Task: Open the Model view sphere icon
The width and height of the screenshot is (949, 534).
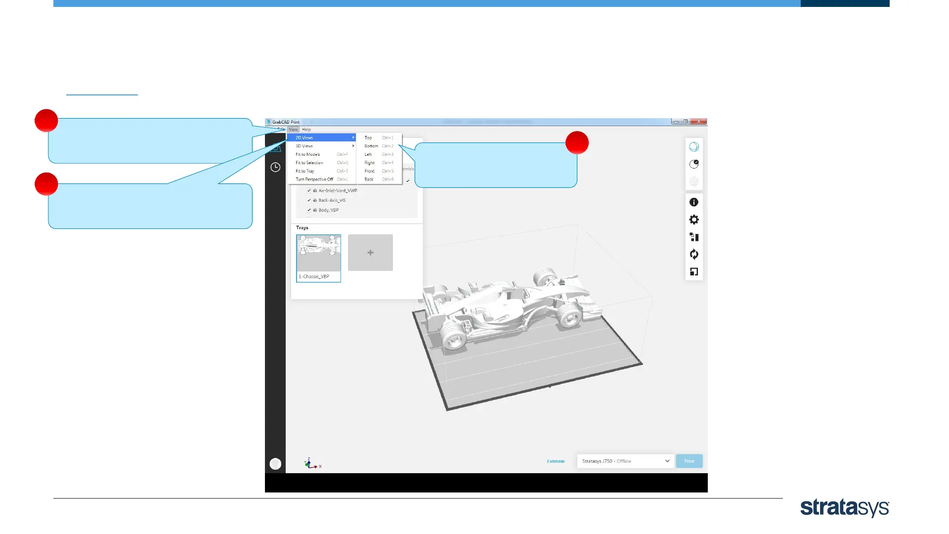Action: tap(694, 147)
